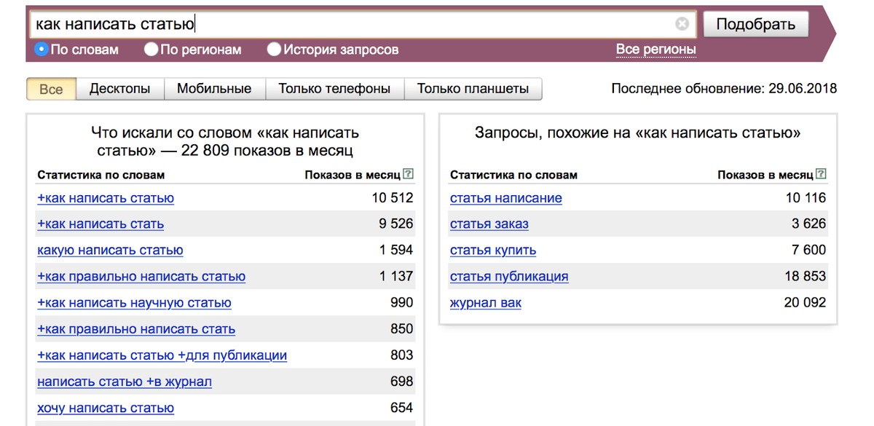Click the 'Запросы, похожие на' panel heading
Viewport: 874px width, 426px height.
[x=638, y=133]
